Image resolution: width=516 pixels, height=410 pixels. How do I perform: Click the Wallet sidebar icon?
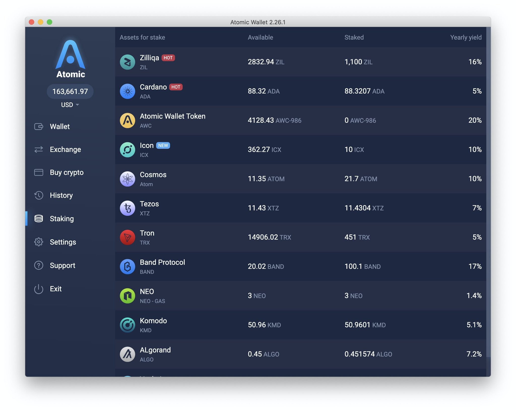(39, 126)
